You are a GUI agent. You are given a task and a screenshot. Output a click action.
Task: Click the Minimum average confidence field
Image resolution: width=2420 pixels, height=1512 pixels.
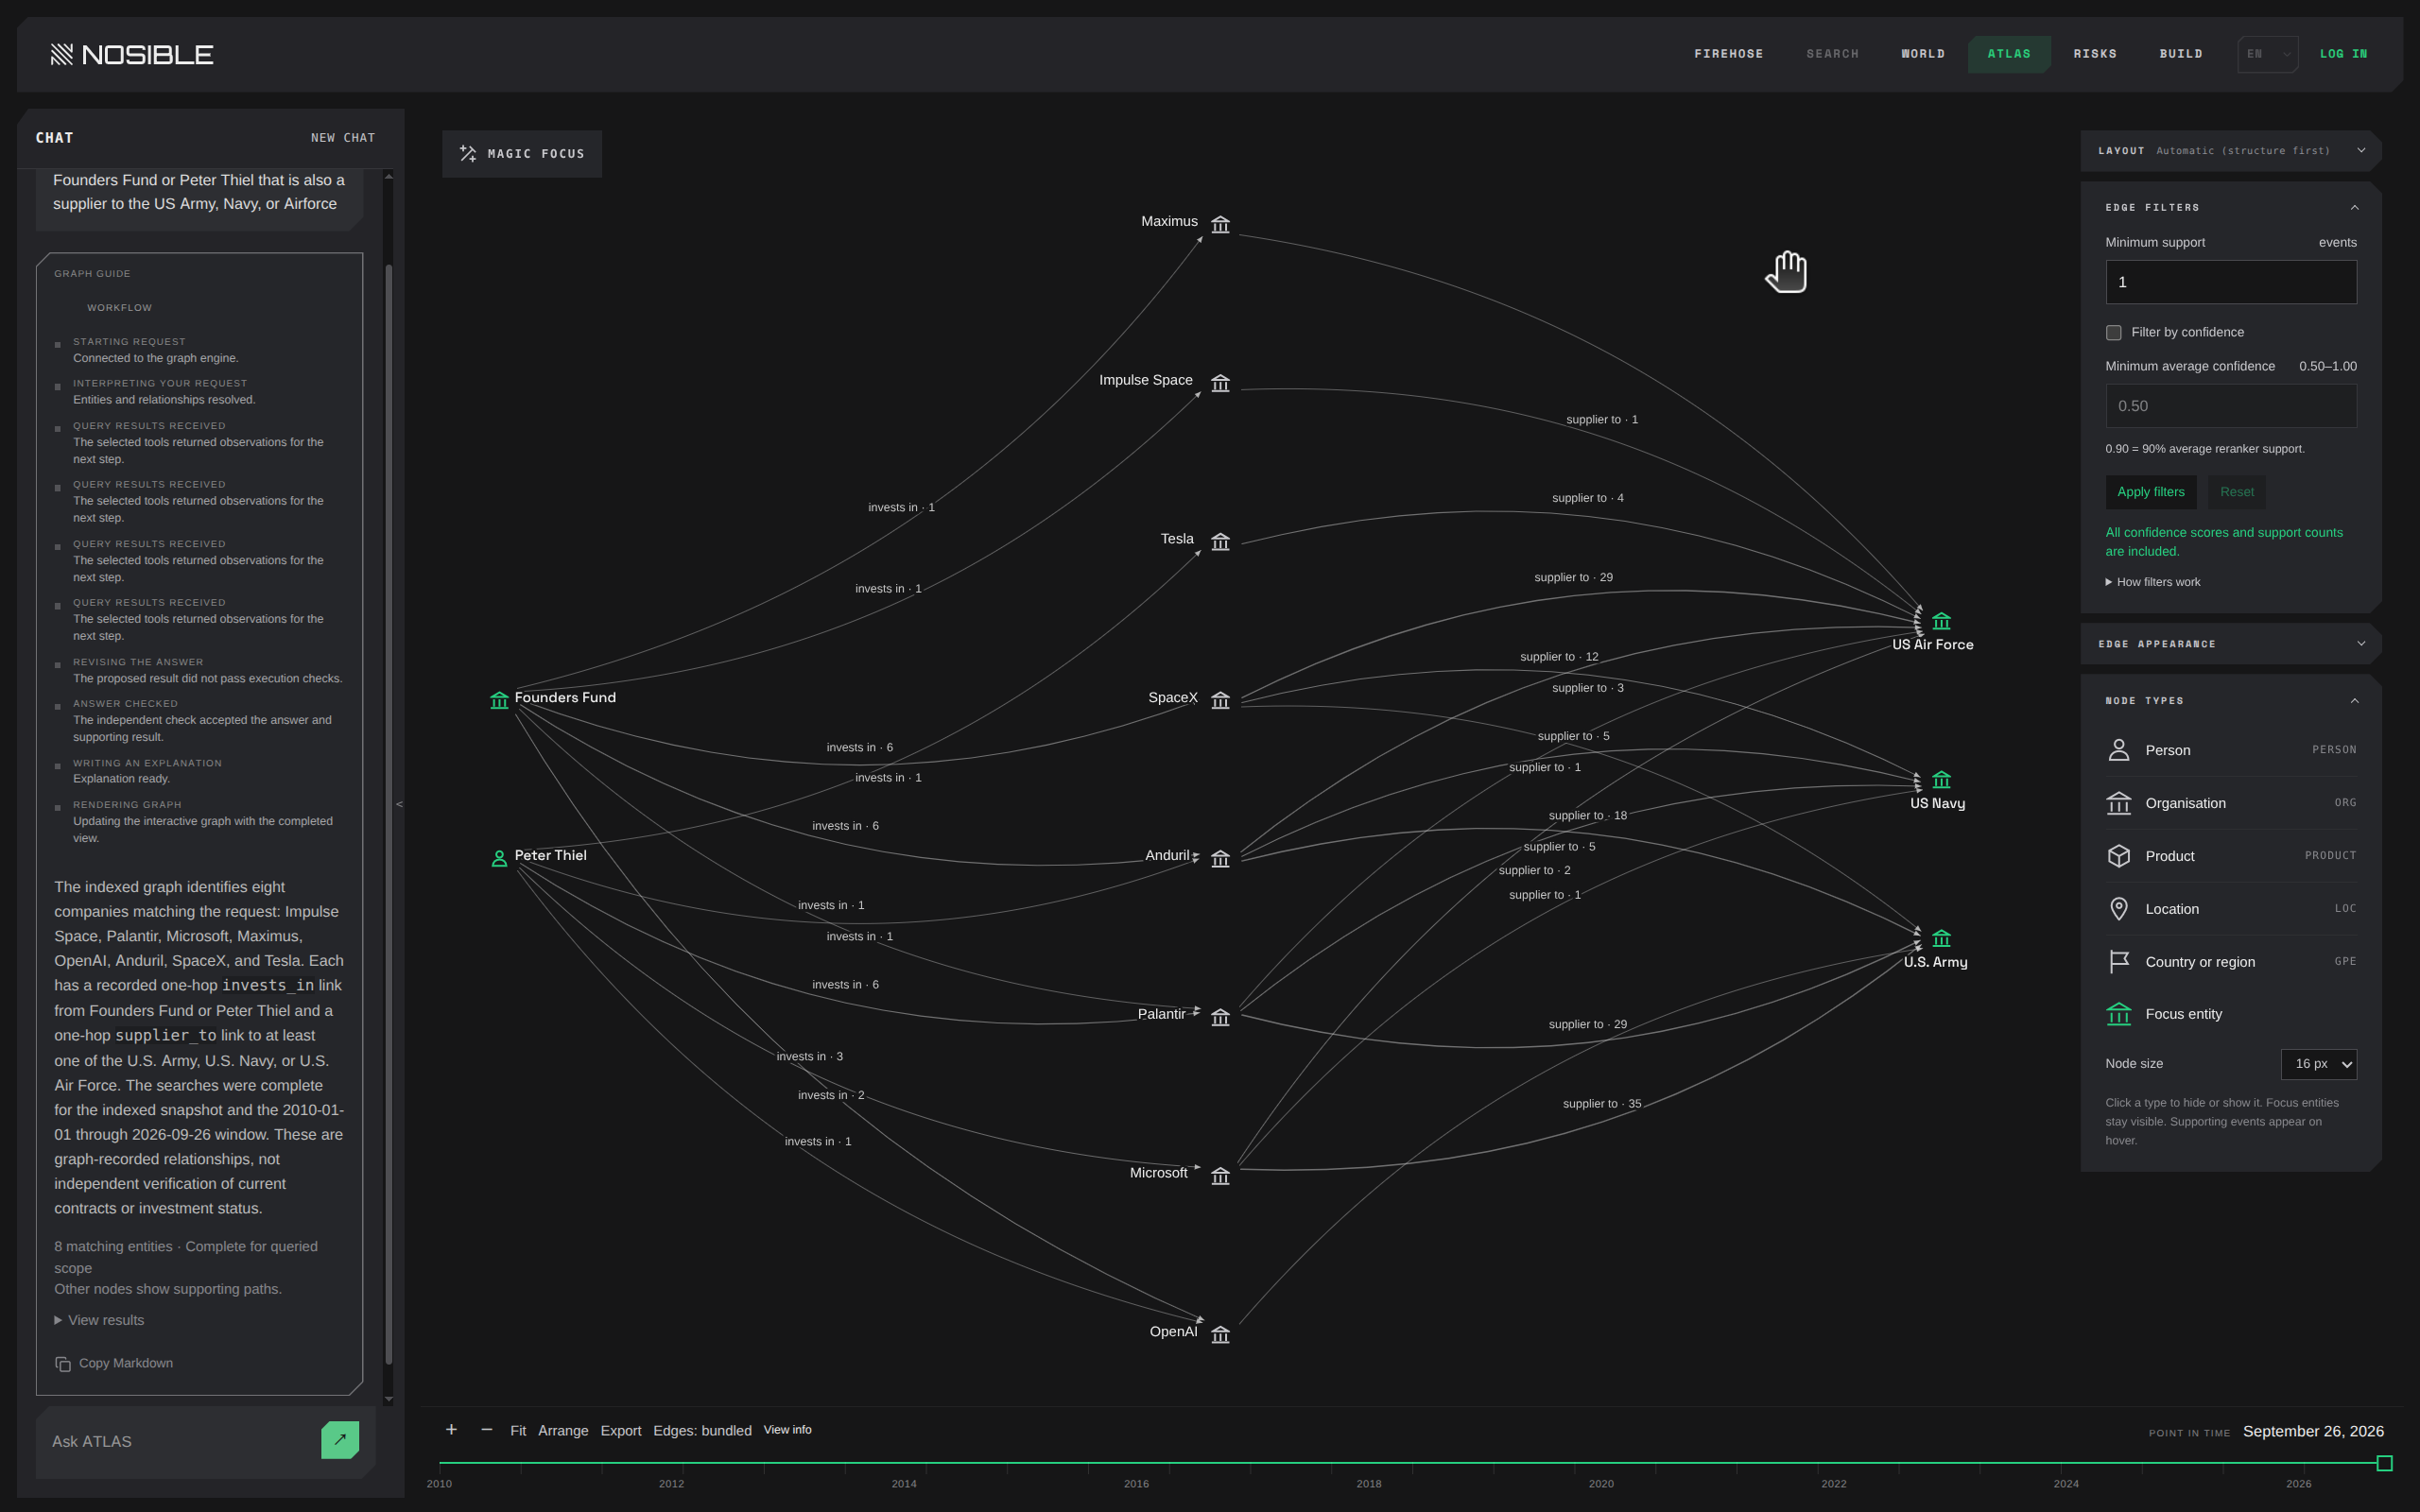2230,406
